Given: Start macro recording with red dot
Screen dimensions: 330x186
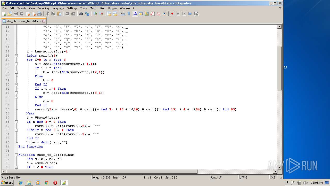Looking at the screenshot, I should 172,14.
